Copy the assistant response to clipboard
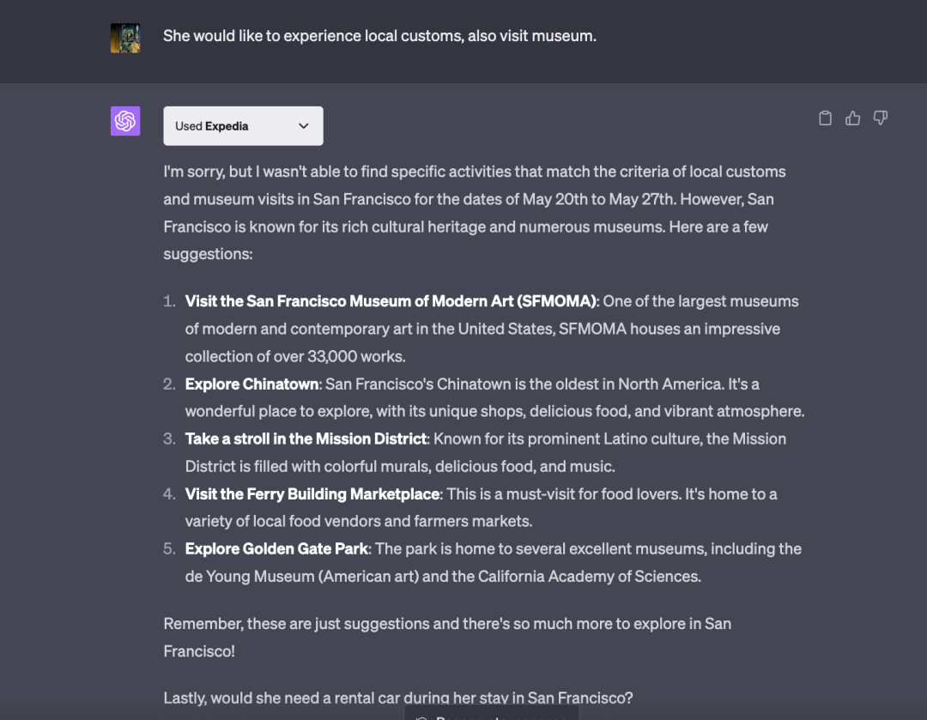Image resolution: width=927 pixels, height=720 pixels. point(825,118)
